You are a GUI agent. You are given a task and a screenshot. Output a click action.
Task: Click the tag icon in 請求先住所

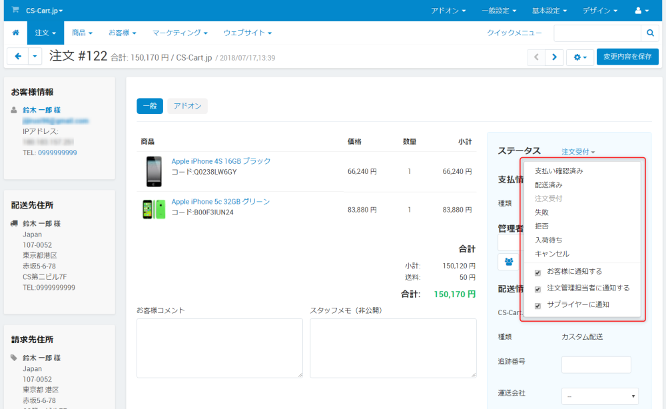pyautogui.click(x=14, y=358)
